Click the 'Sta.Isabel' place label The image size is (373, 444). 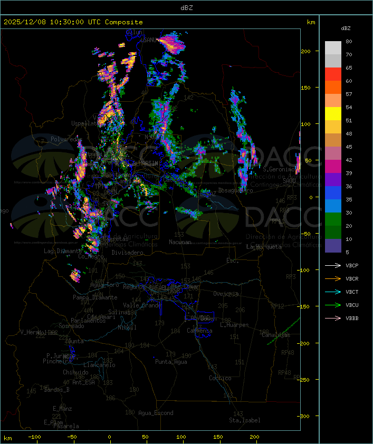[245, 420]
